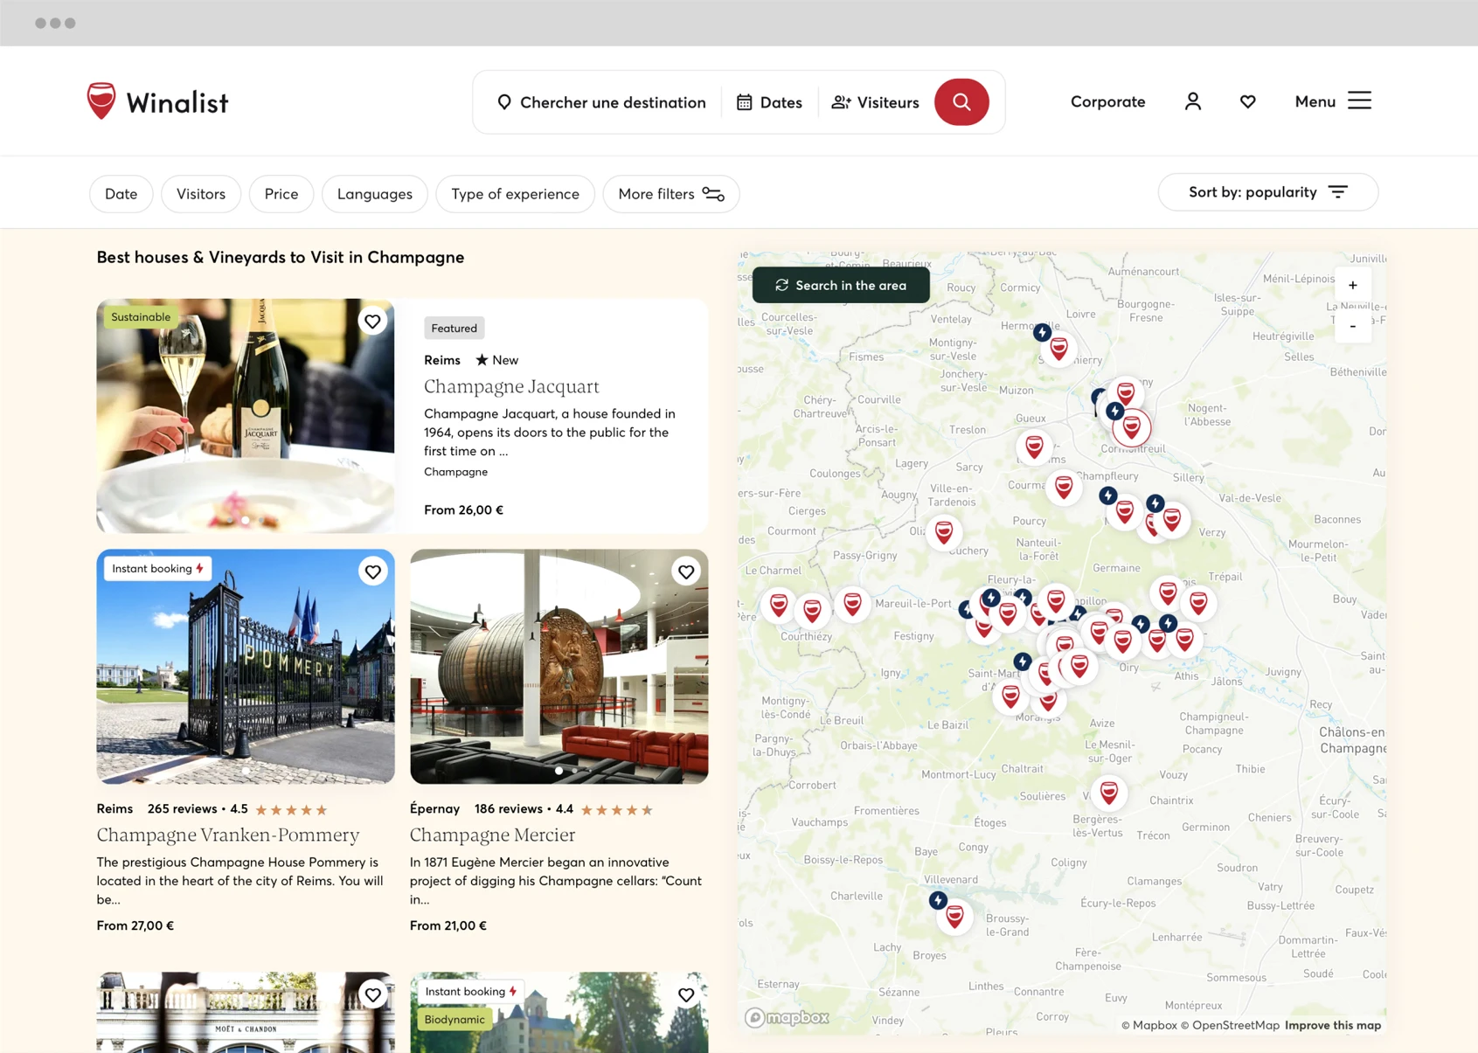
Task: Zoom in on the map
Action: tap(1352, 286)
